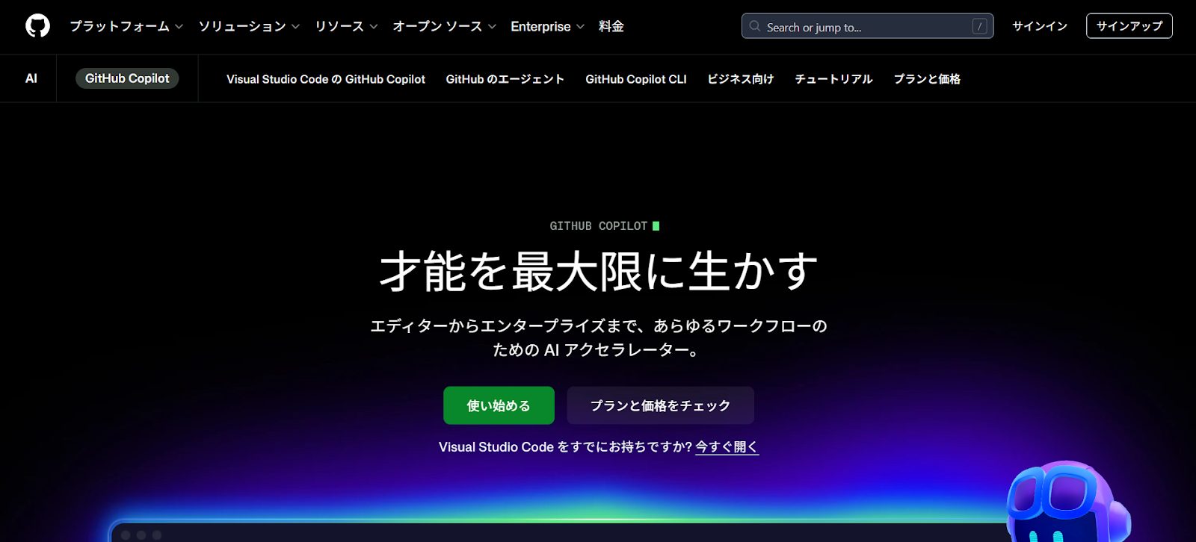Open the チュートリアル tab
This screenshot has height=542, width=1196.
[833, 79]
